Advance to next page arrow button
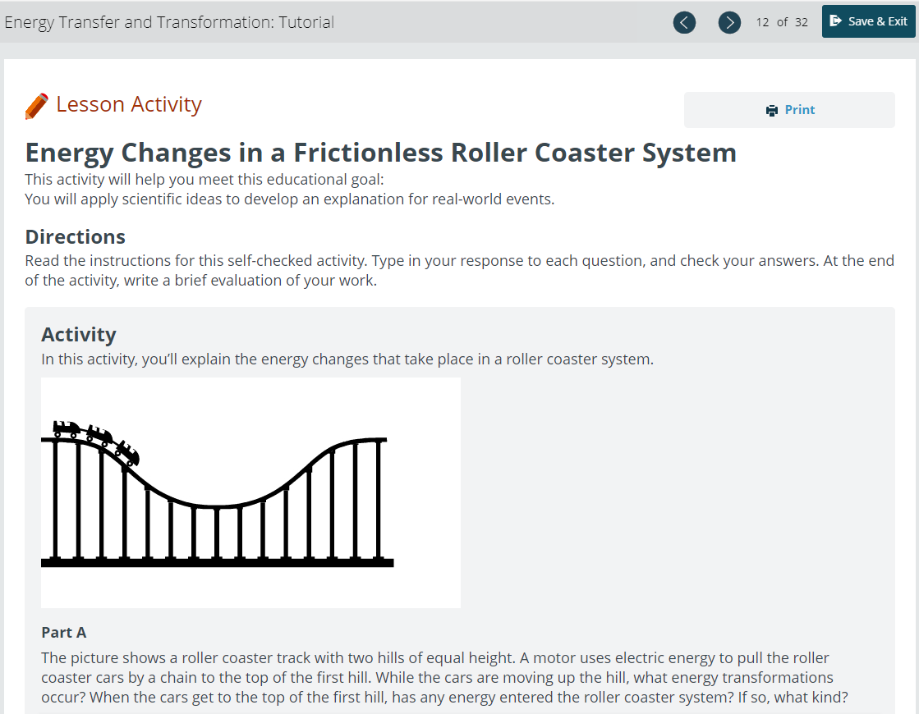Viewport: 919px width, 714px height. click(x=729, y=23)
